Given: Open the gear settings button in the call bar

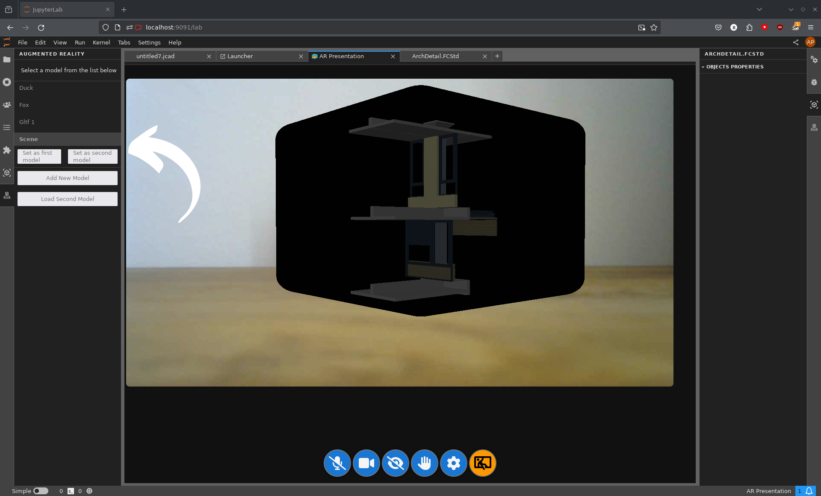Looking at the screenshot, I should coord(453,463).
